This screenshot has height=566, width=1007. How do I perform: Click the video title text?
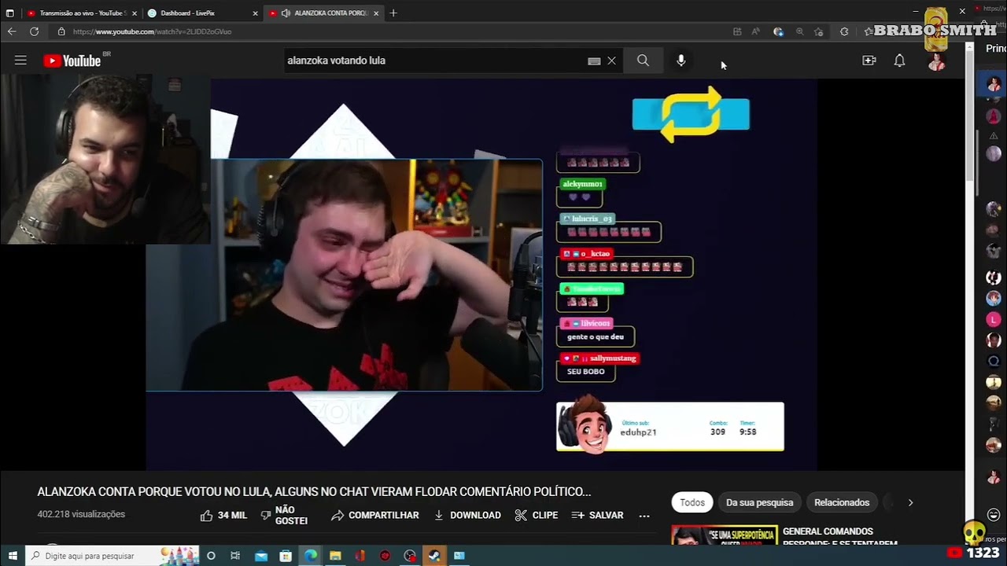[x=314, y=492]
